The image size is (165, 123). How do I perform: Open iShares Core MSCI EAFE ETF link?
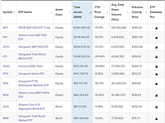click(34, 95)
